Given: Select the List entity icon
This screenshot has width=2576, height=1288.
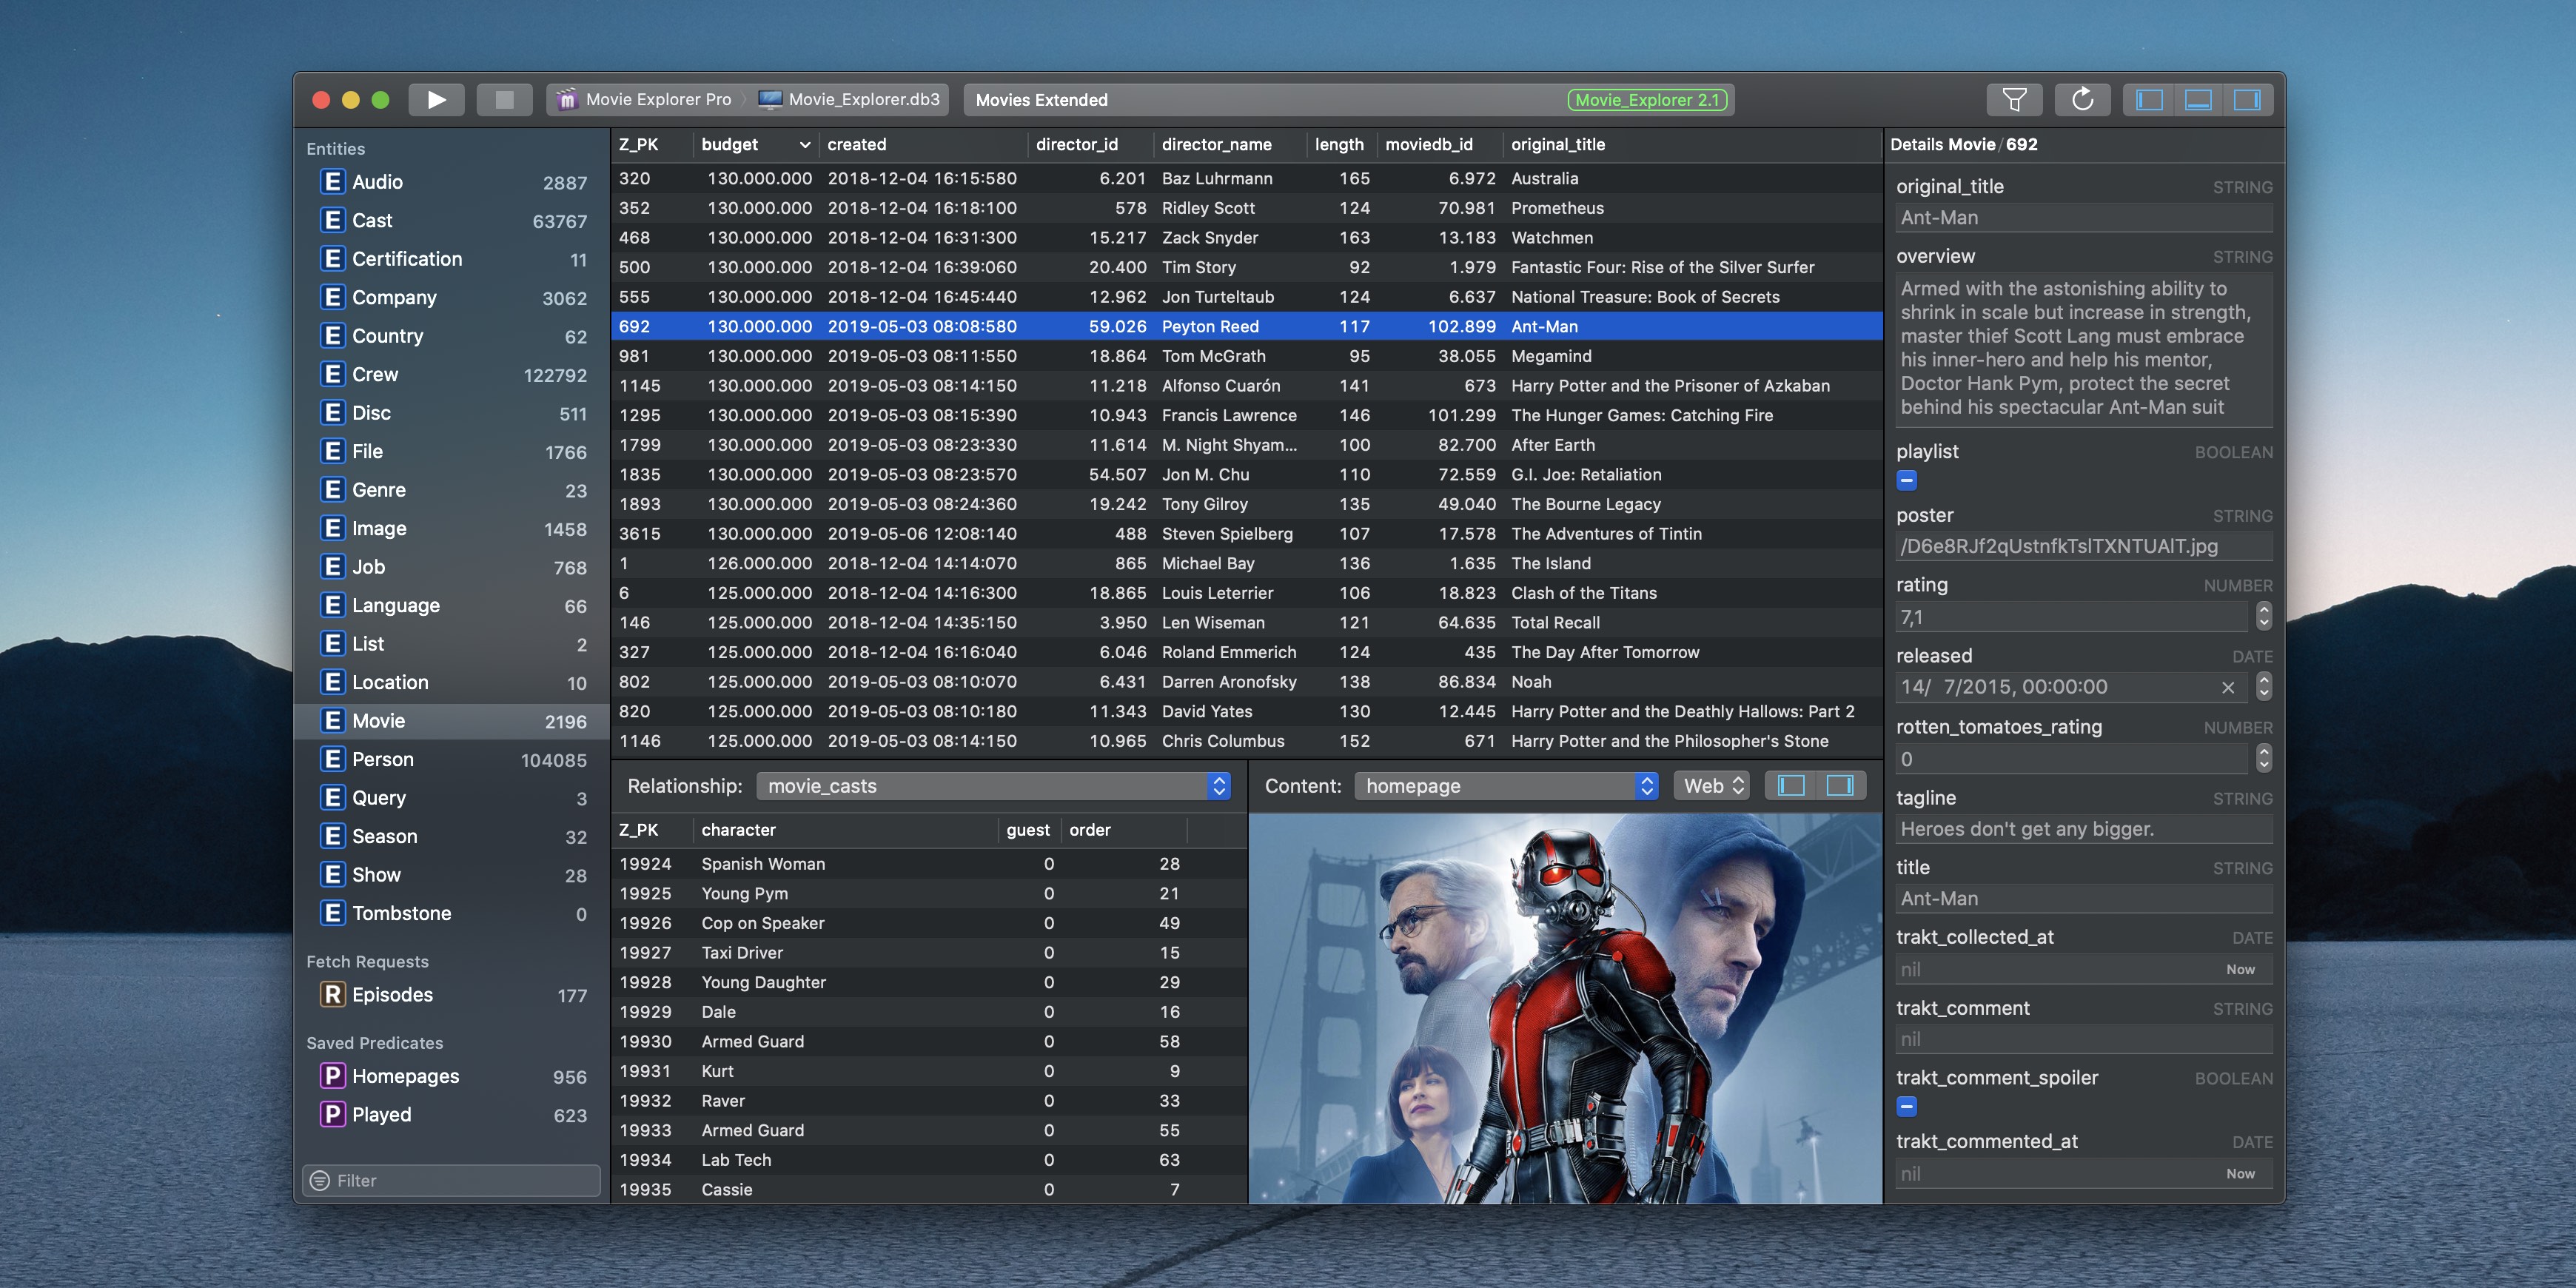Looking at the screenshot, I should 333,644.
